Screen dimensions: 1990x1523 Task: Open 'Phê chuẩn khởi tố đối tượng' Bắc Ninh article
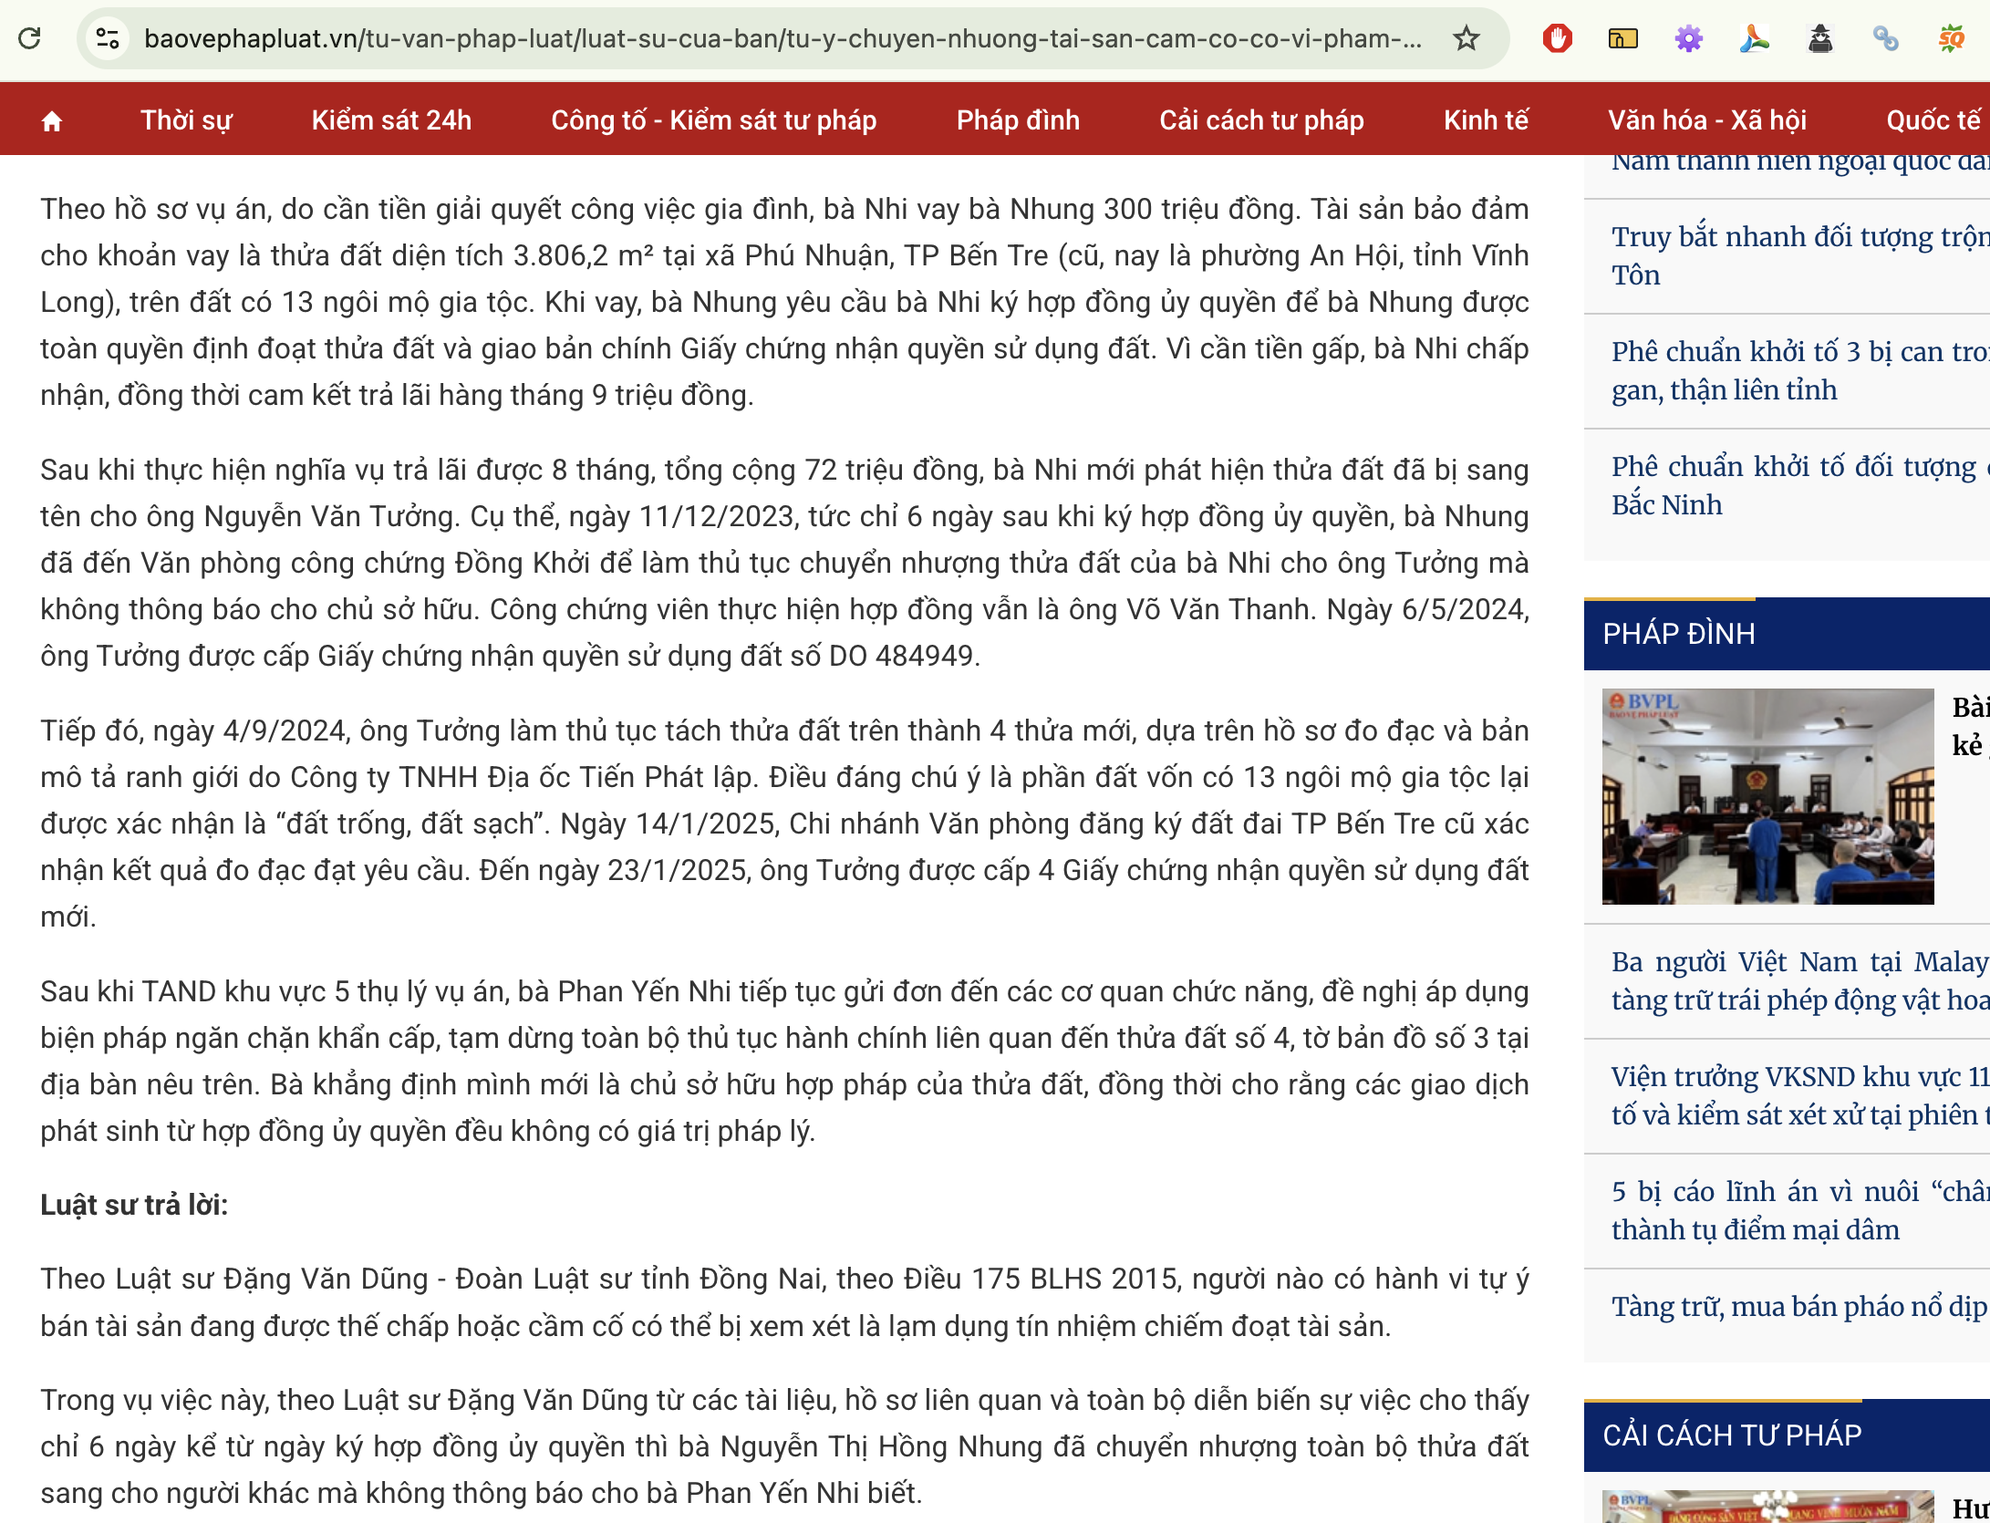(x=1799, y=485)
